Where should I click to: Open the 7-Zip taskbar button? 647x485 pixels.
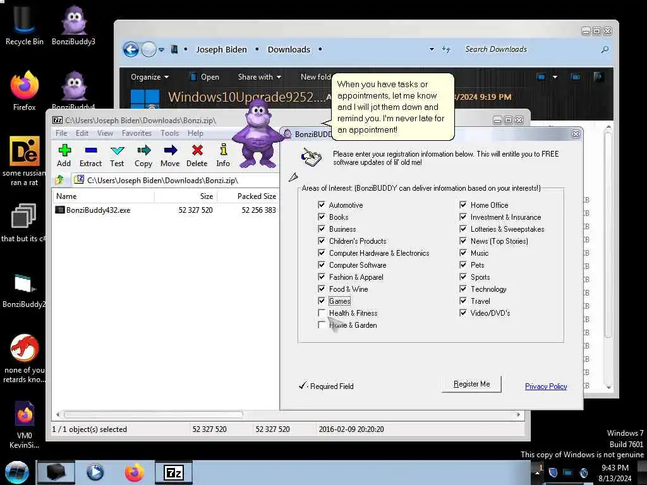[173, 472]
